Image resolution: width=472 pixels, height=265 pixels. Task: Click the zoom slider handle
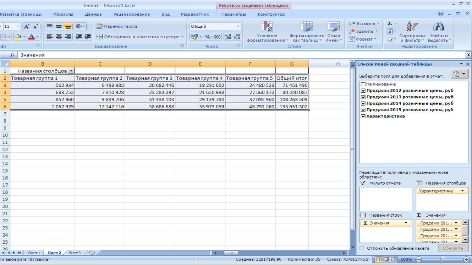[442, 259]
